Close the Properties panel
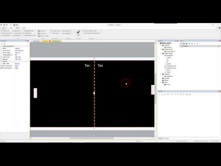Viewport: 221px width, 166px height. [x=28, y=41]
